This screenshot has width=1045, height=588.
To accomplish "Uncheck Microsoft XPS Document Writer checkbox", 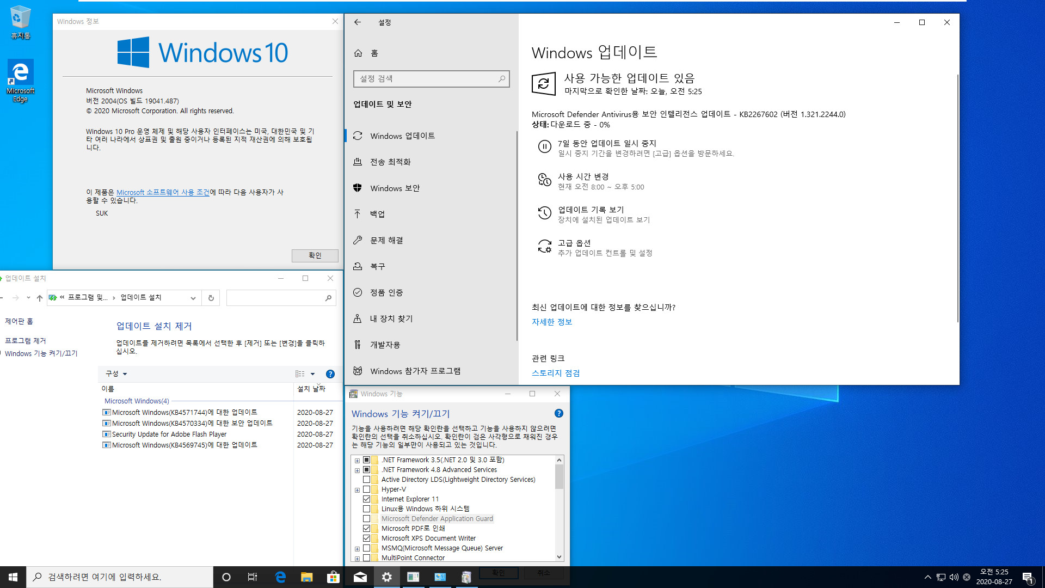I will point(366,538).
